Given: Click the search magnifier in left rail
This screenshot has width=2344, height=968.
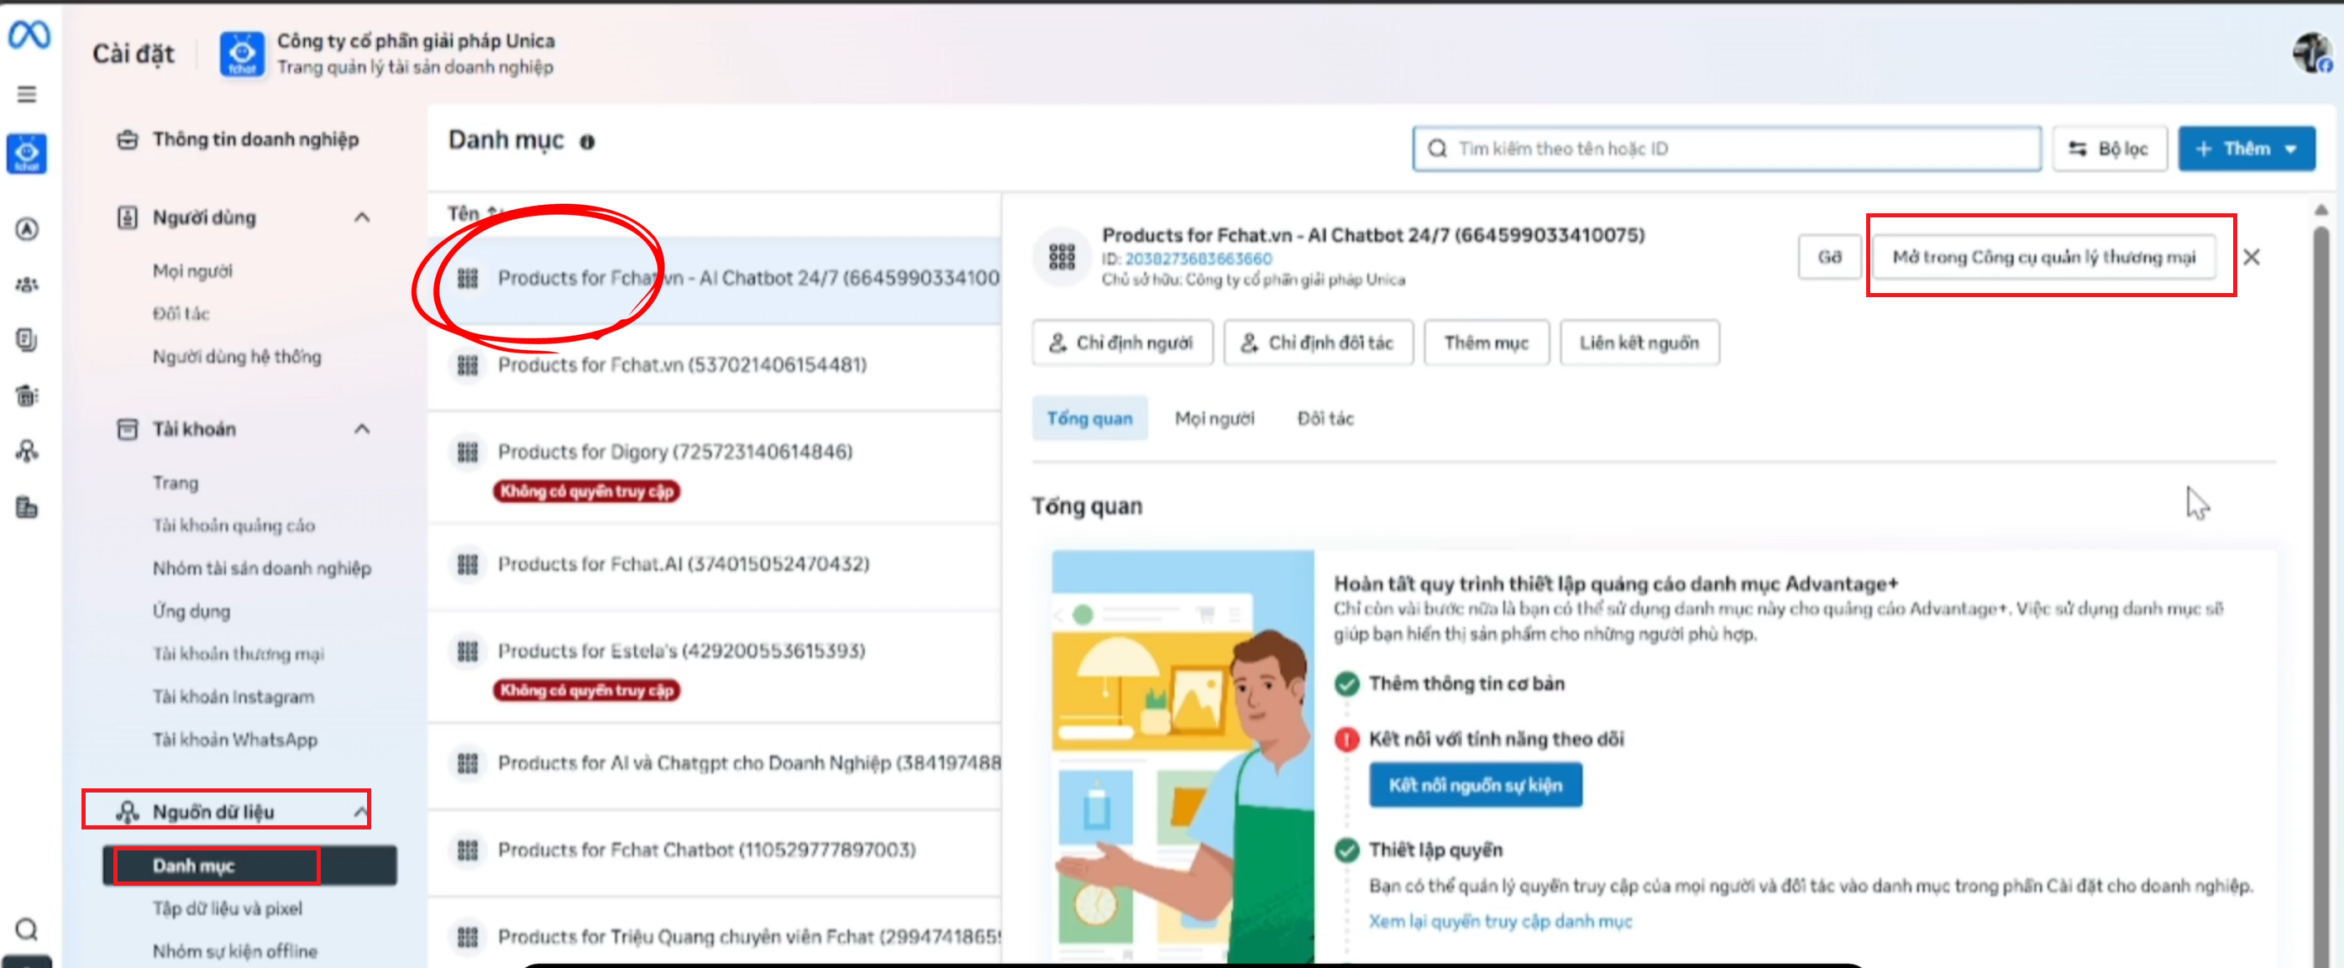Looking at the screenshot, I should tap(28, 929).
